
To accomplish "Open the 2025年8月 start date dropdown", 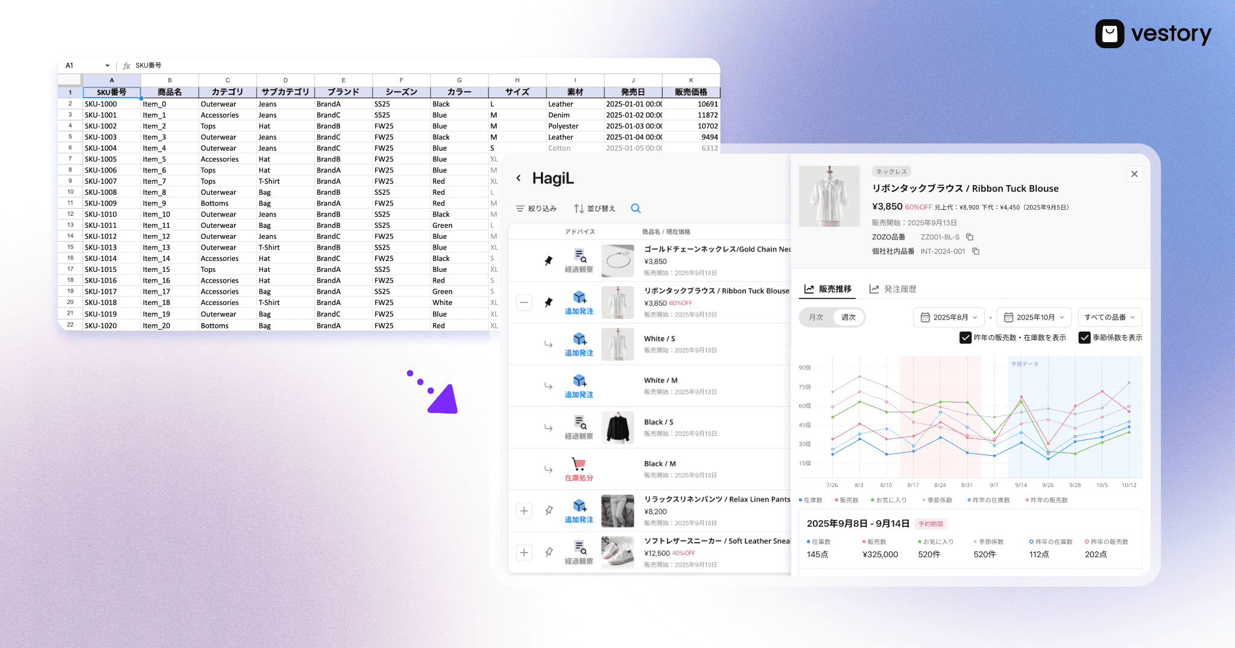I will 949,318.
